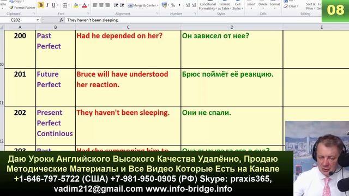This screenshot has width=349, height=196.
Task: Select cell with number 202
Action: pyautogui.click(x=20, y=126)
